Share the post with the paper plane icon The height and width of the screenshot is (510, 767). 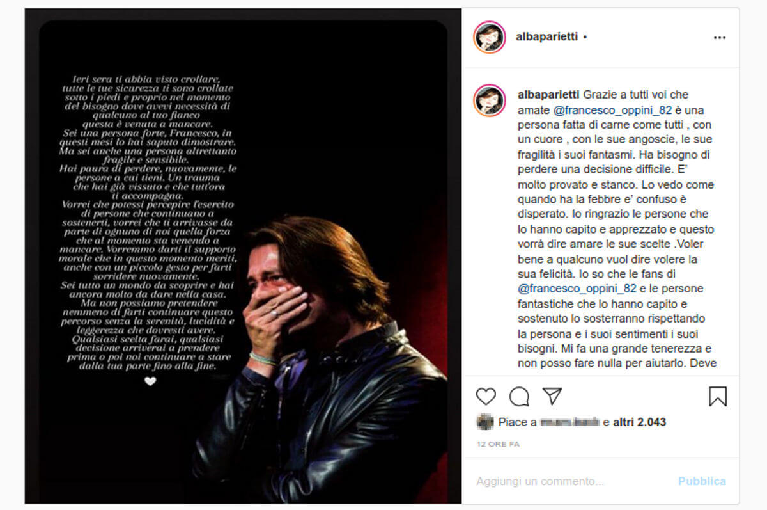552,396
